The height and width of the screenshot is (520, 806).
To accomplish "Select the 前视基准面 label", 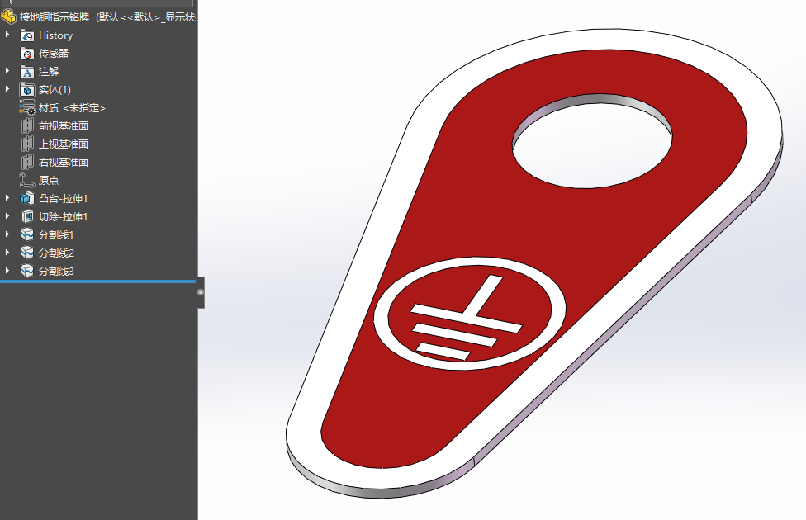I will pyautogui.click(x=64, y=126).
